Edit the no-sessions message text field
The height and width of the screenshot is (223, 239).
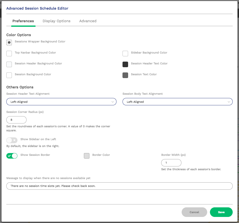119,186
